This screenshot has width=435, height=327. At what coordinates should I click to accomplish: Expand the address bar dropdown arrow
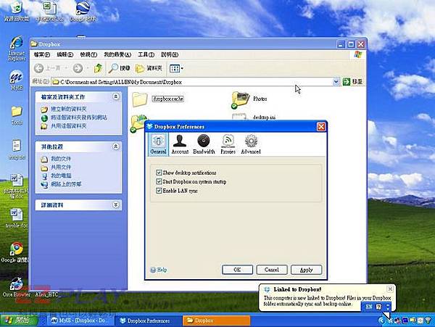coord(336,82)
